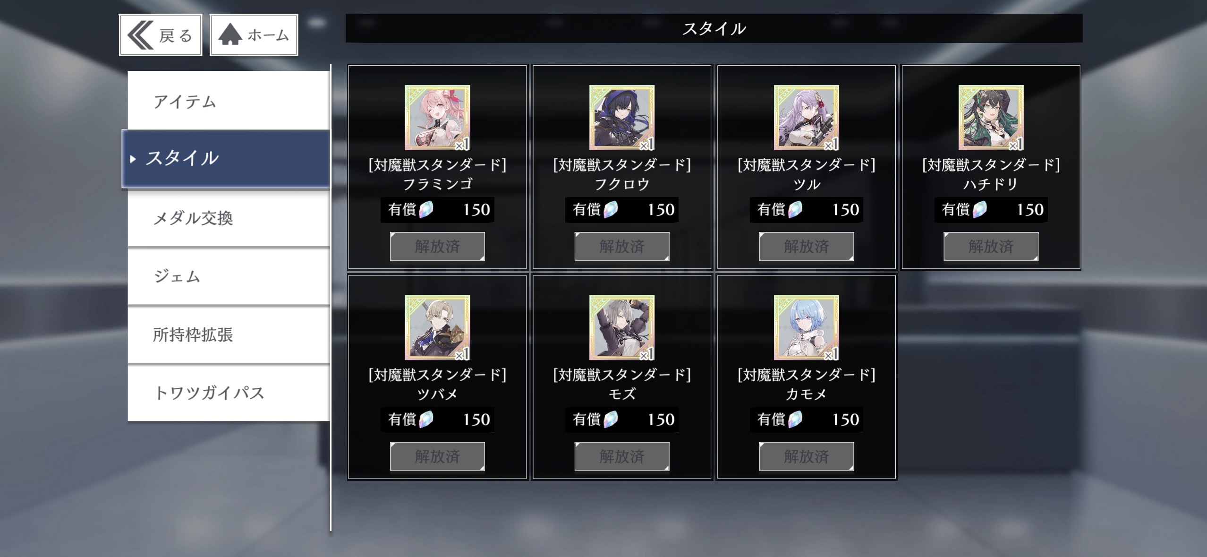Select the ハチドリ style portrait
The image size is (1207, 557).
(991, 118)
